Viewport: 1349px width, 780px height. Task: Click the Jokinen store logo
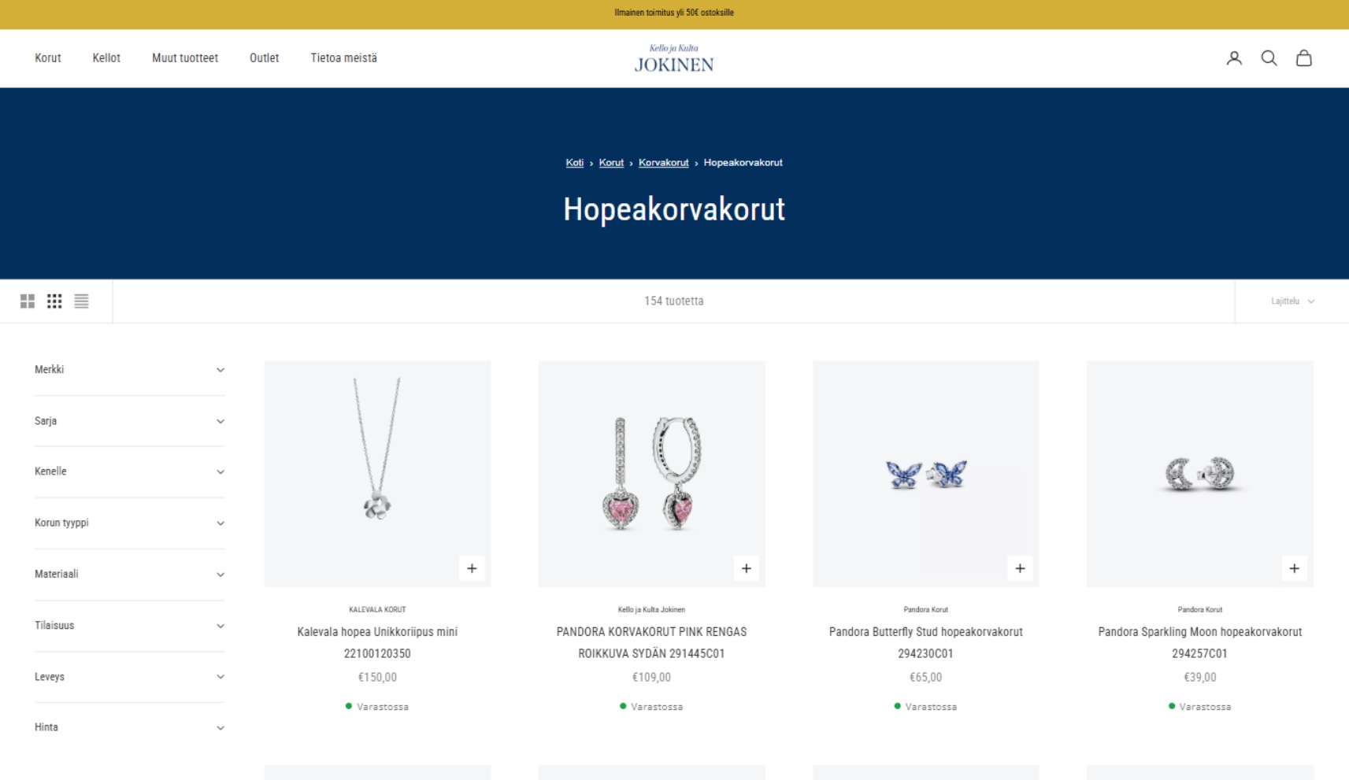coord(674,59)
